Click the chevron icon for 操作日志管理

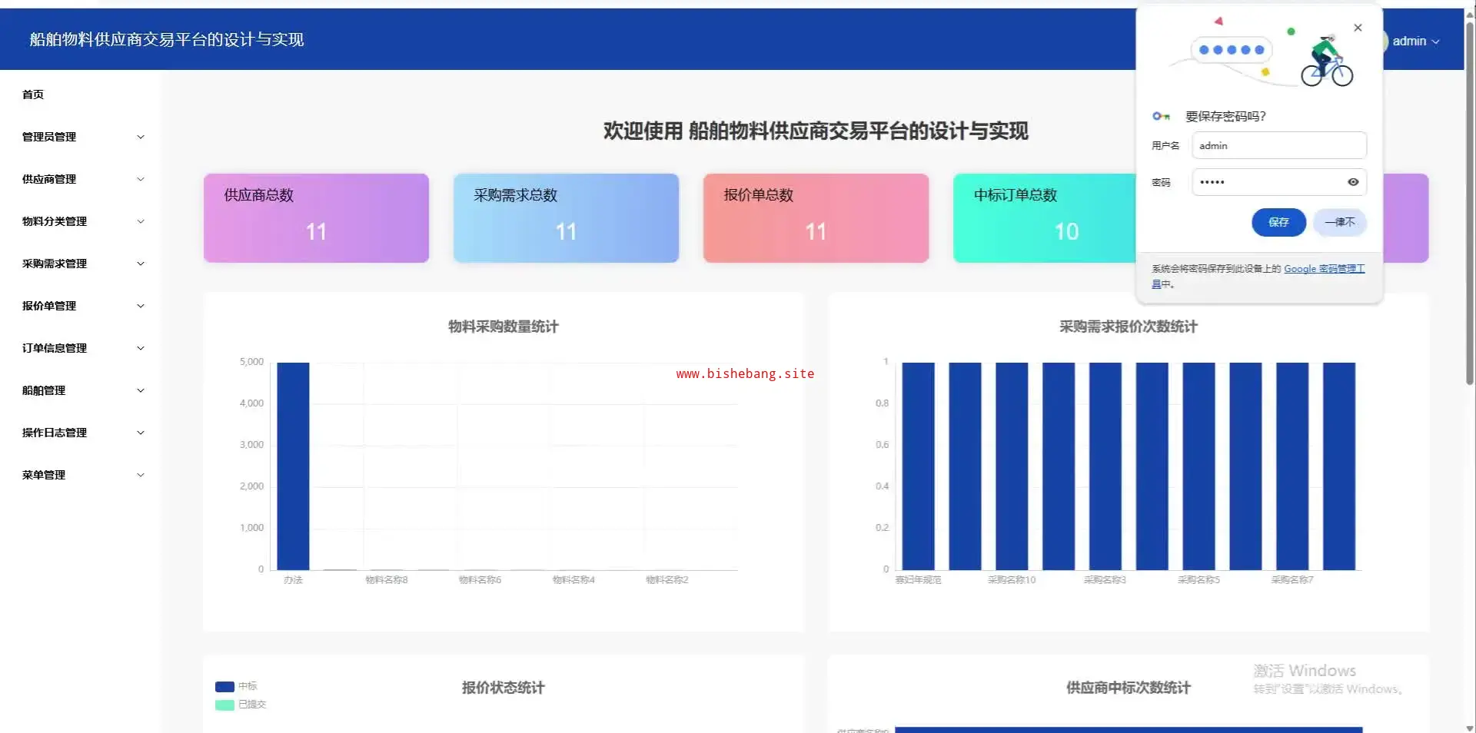click(141, 433)
